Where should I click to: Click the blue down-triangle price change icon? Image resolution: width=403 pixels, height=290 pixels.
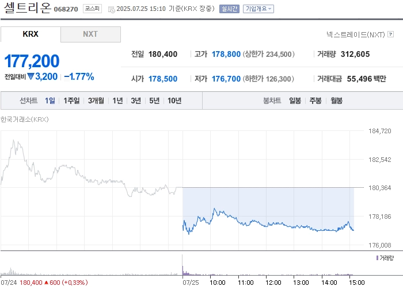point(31,76)
